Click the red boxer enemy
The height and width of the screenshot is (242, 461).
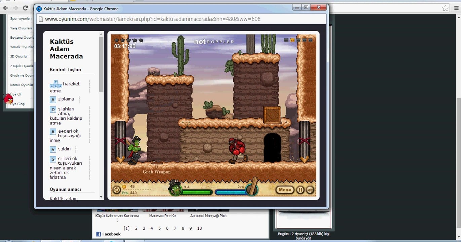click(x=238, y=150)
